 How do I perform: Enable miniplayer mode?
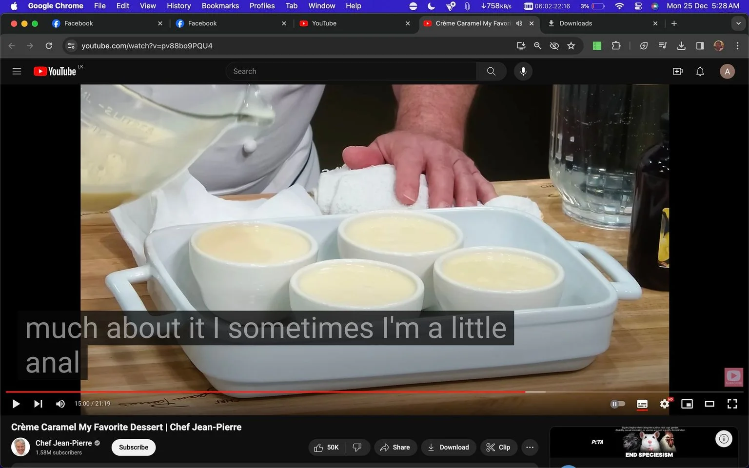coord(687,404)
